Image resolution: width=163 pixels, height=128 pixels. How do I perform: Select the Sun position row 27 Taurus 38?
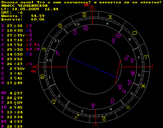[17, 26]
